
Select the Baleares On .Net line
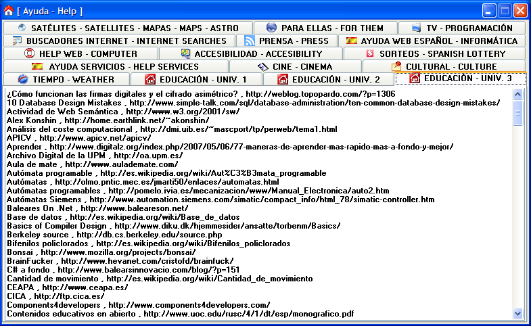[97, 208]
